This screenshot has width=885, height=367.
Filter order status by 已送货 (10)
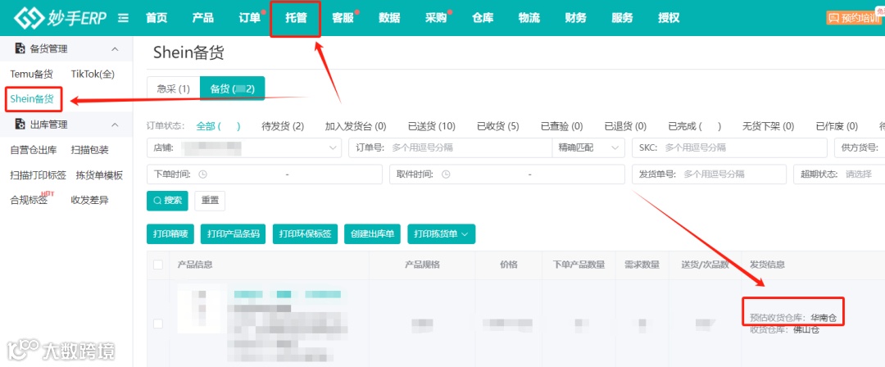[x=432, y=126]
